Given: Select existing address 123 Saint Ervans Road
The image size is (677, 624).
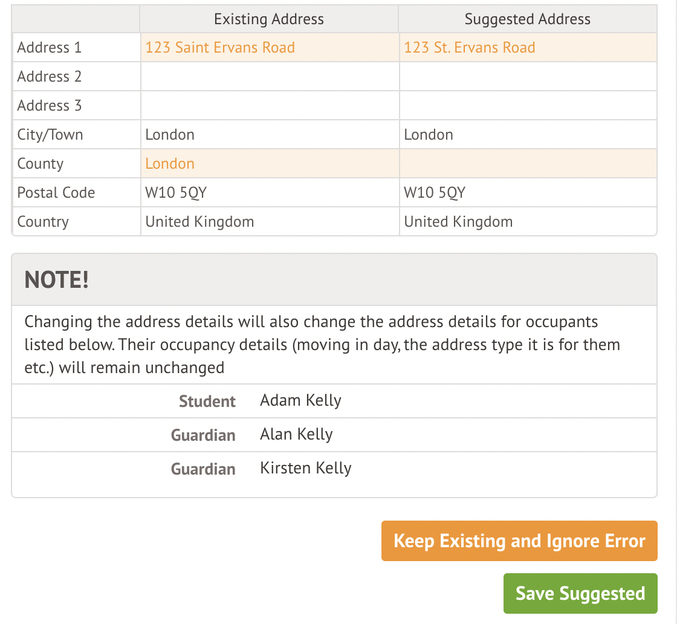Looking at the screenshot, I should click(220, 48).
